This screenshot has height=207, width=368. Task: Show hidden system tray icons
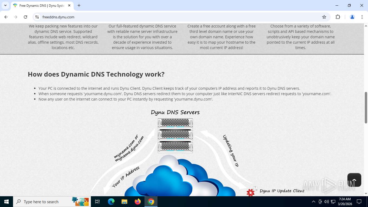point(314,202)
